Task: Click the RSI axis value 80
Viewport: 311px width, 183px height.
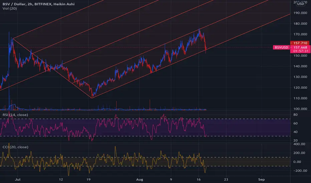Action: [295, 115]
